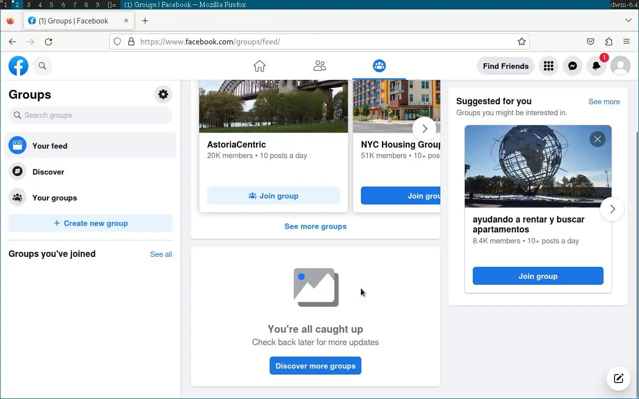Click the site security padlock icon
639x399 pixels.
131,41
